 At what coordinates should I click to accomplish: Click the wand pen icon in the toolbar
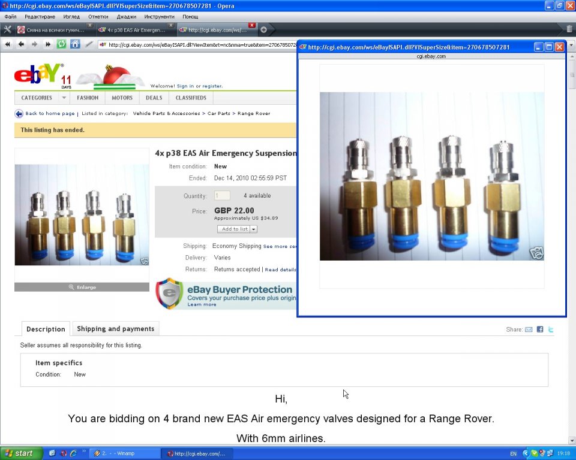click(x=89, y=44)
